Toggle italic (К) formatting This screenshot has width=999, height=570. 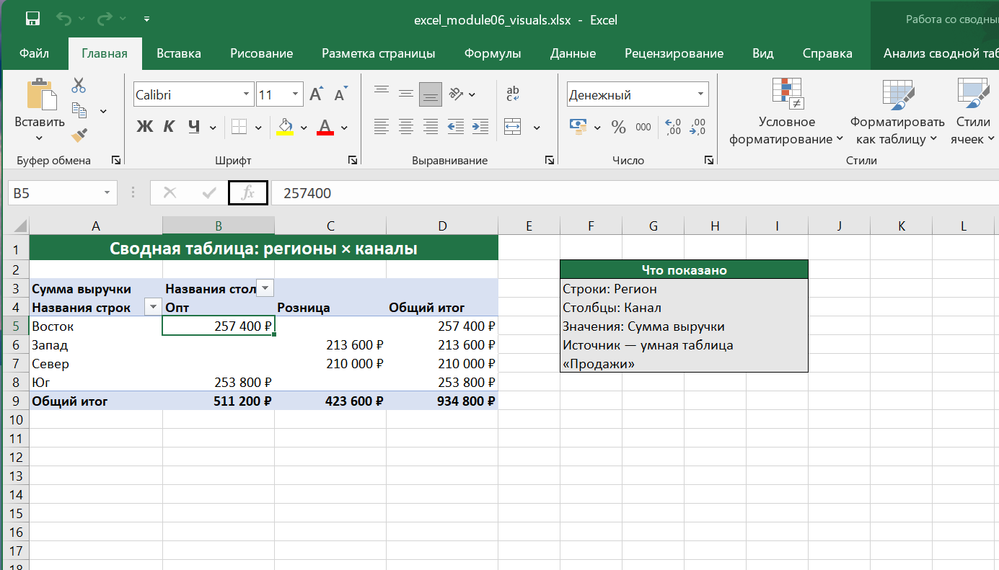pyautogui.click(x=169, y=127)
